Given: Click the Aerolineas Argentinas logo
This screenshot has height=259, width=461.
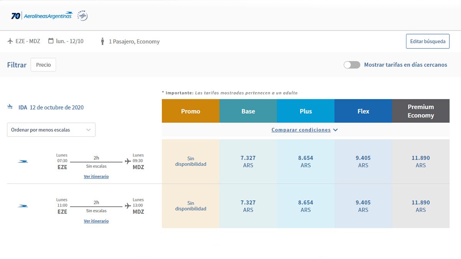Looking at the screenshot, I should [x=41, y=16].
